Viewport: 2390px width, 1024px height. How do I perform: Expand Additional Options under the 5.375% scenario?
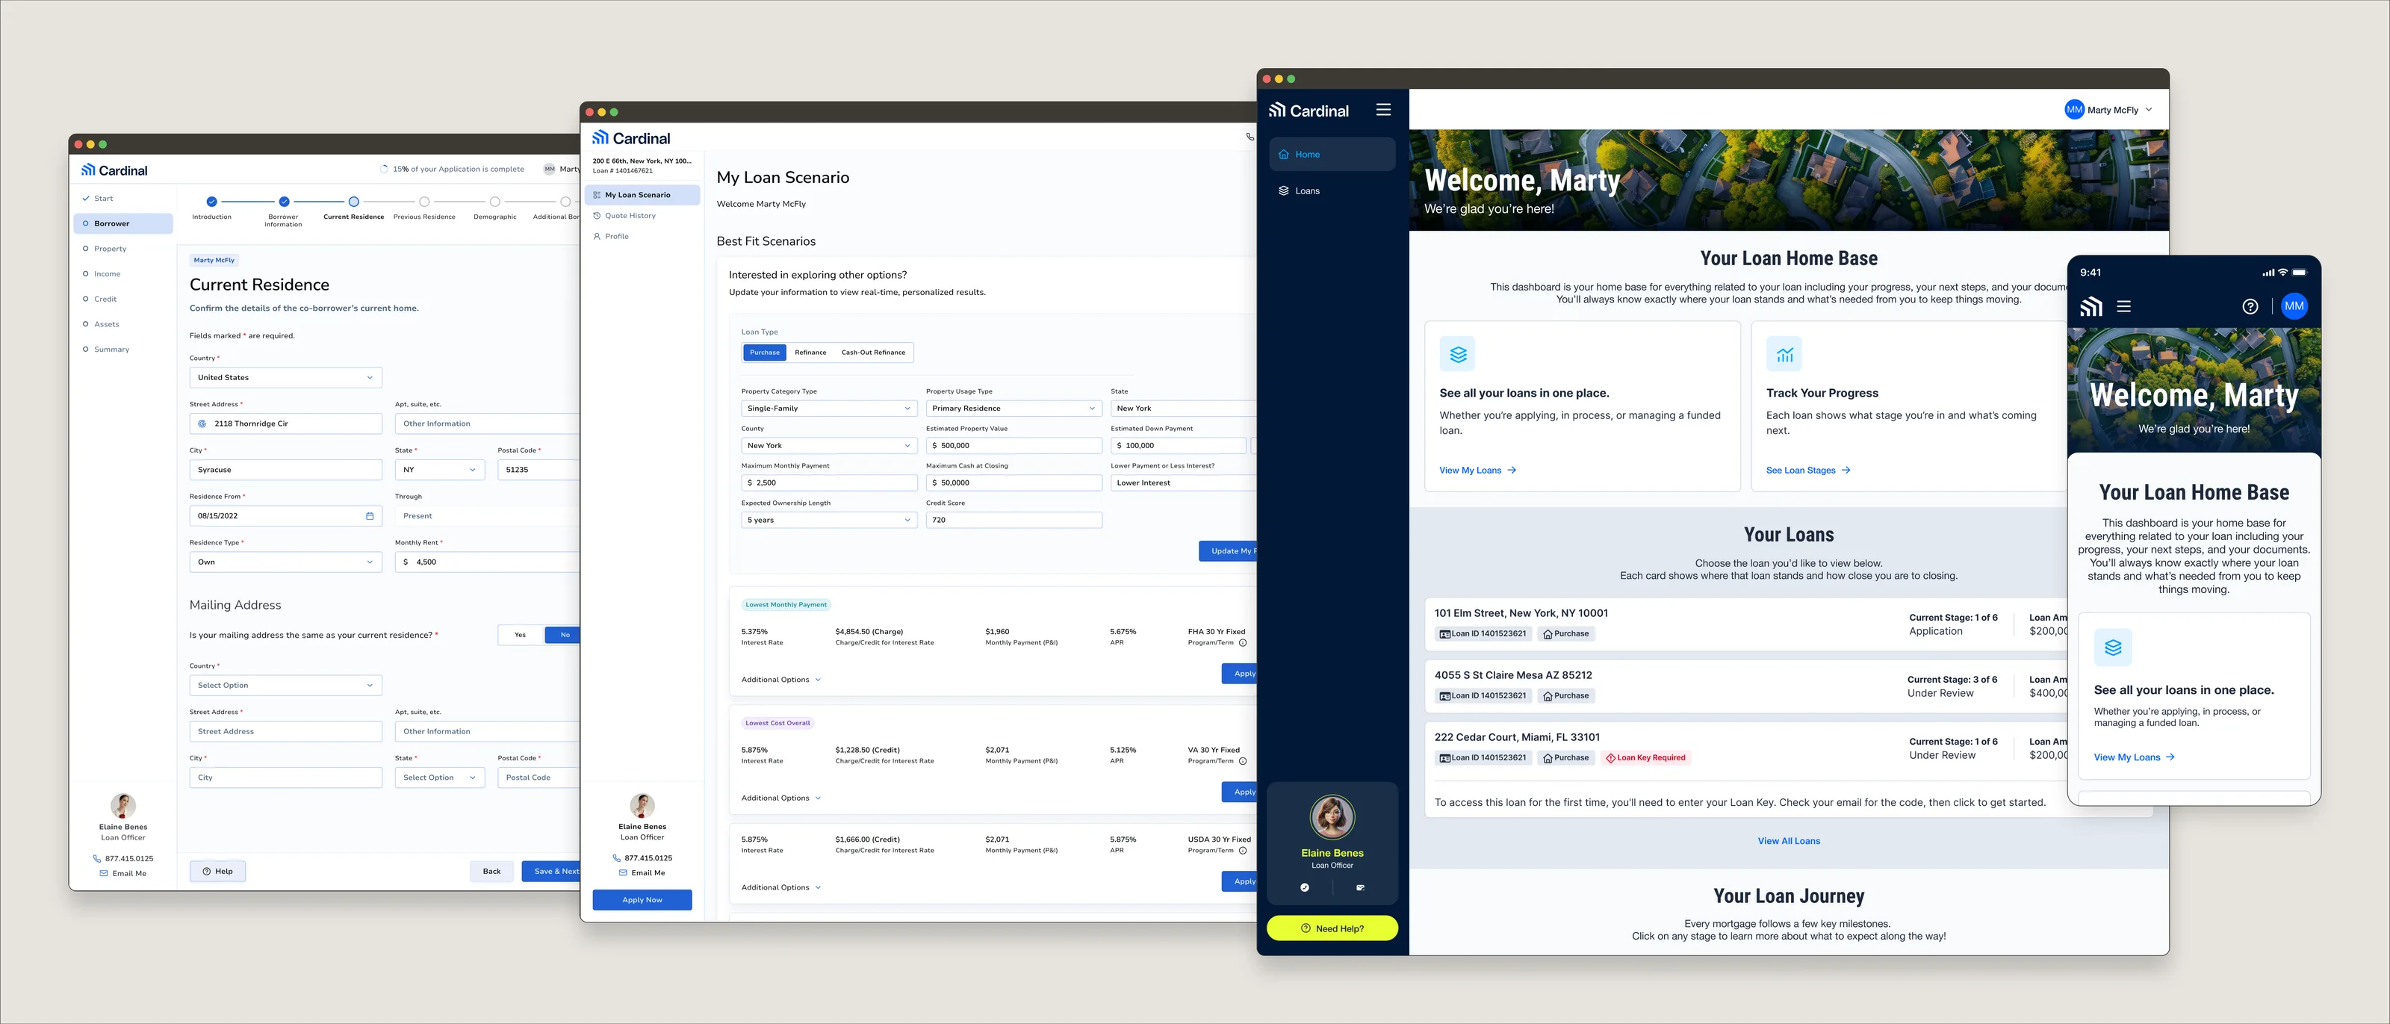tap(781, 680)
